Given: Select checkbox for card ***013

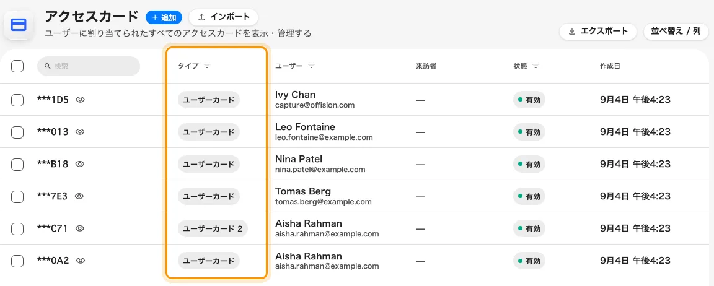Looking at the screenshot, I should pyautogui.click(x=17, y=132).
